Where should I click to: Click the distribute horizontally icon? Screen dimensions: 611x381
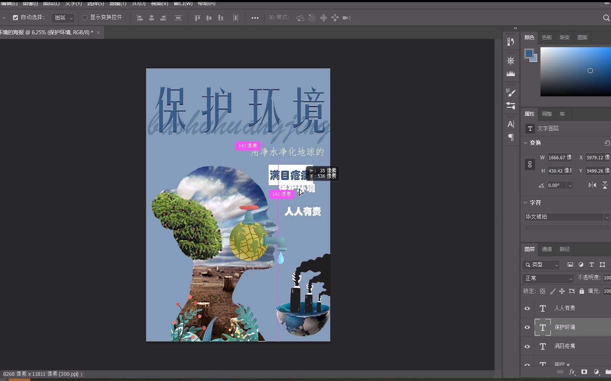[x=235, y=18]
